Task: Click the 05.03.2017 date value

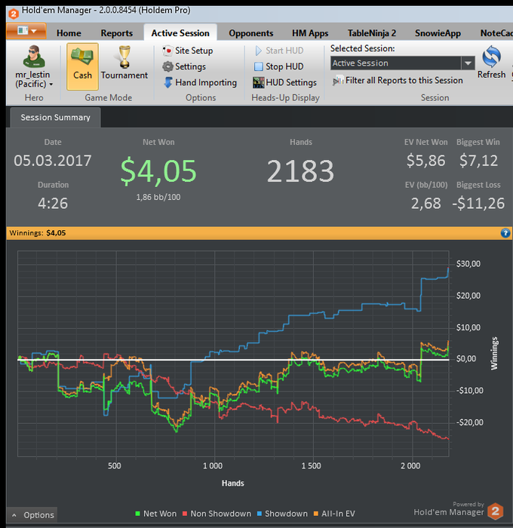Action: pos(53,161)
